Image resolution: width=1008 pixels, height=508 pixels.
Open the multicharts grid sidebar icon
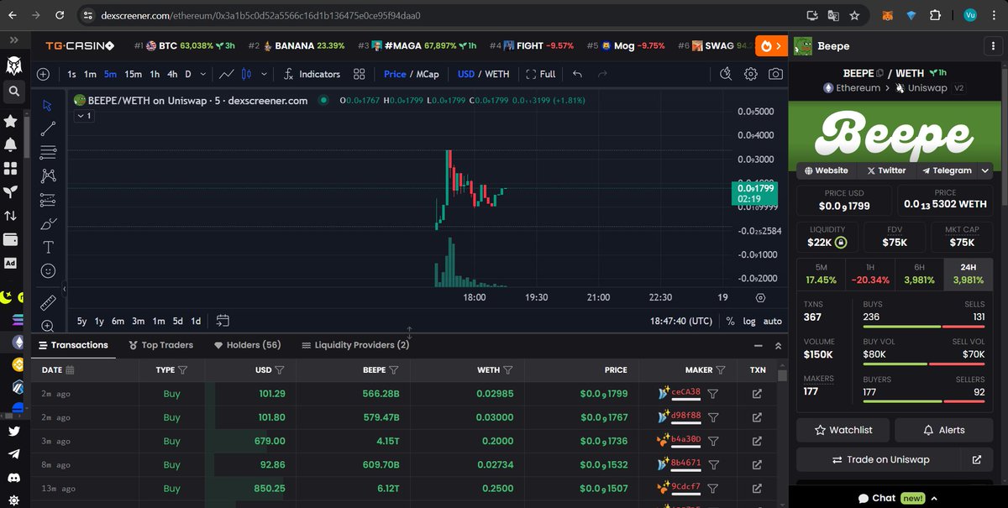point(11,168)
